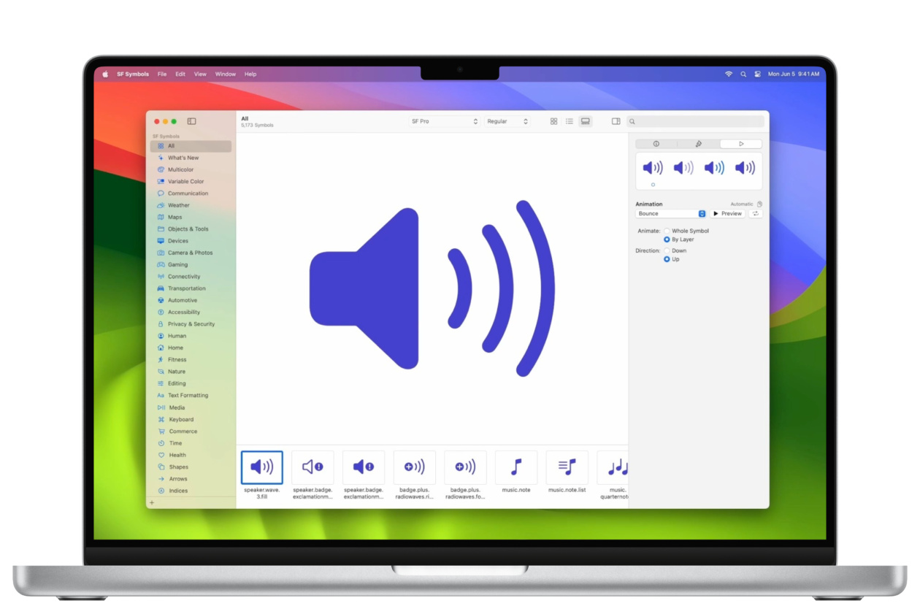Set animation direction to Down
Image resolution: width=920 pixels, height=606 pixels.
[667, 250]
